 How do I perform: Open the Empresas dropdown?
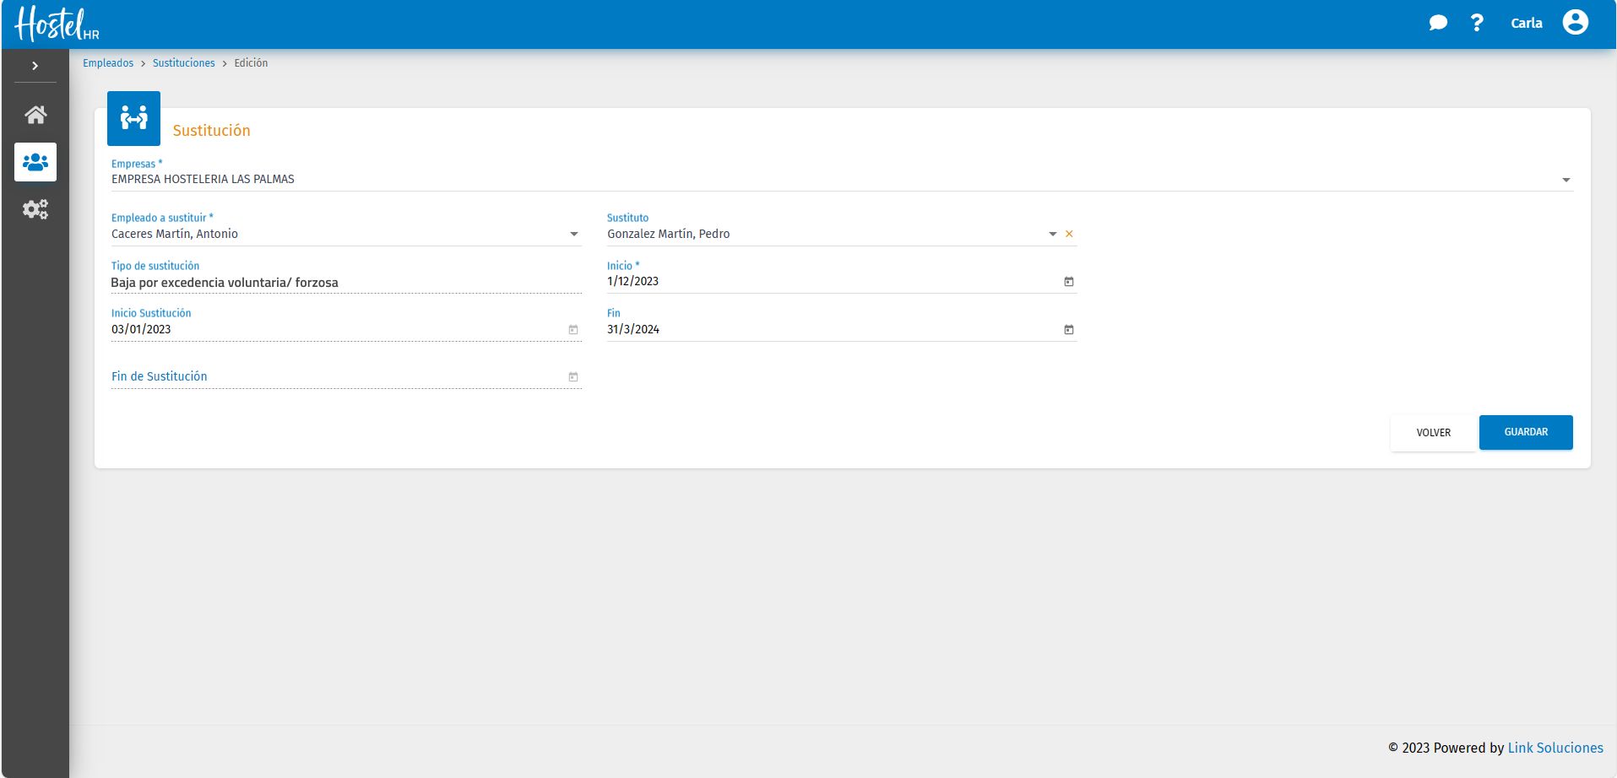[x=1565, y=180]
